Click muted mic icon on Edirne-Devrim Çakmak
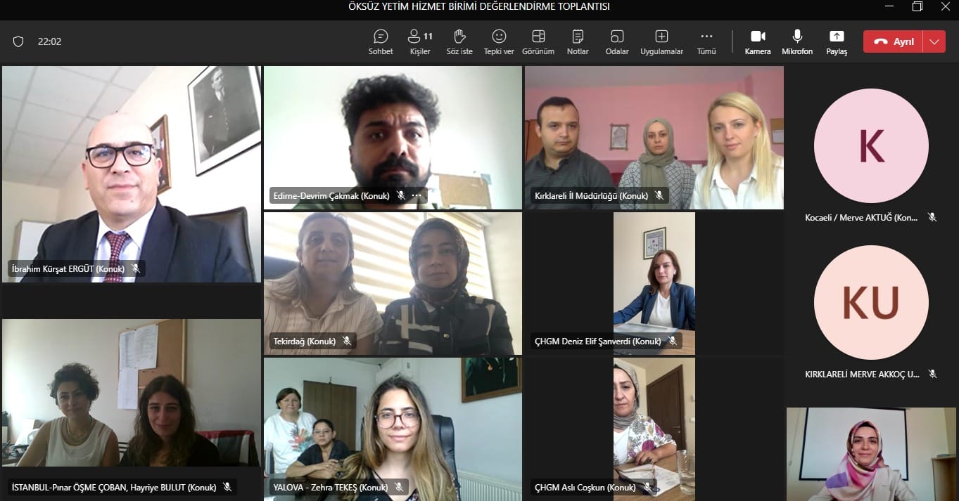 [x=401, y=196]
